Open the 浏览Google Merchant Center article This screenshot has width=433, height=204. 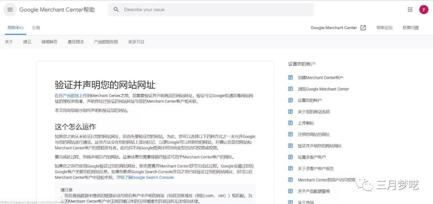coord(323,89)
